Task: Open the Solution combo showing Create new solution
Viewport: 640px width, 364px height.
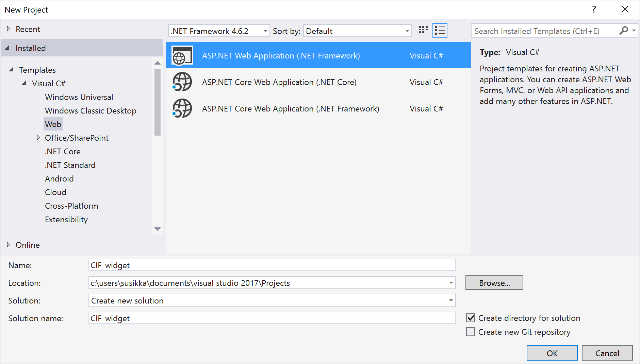Action: 450,300
